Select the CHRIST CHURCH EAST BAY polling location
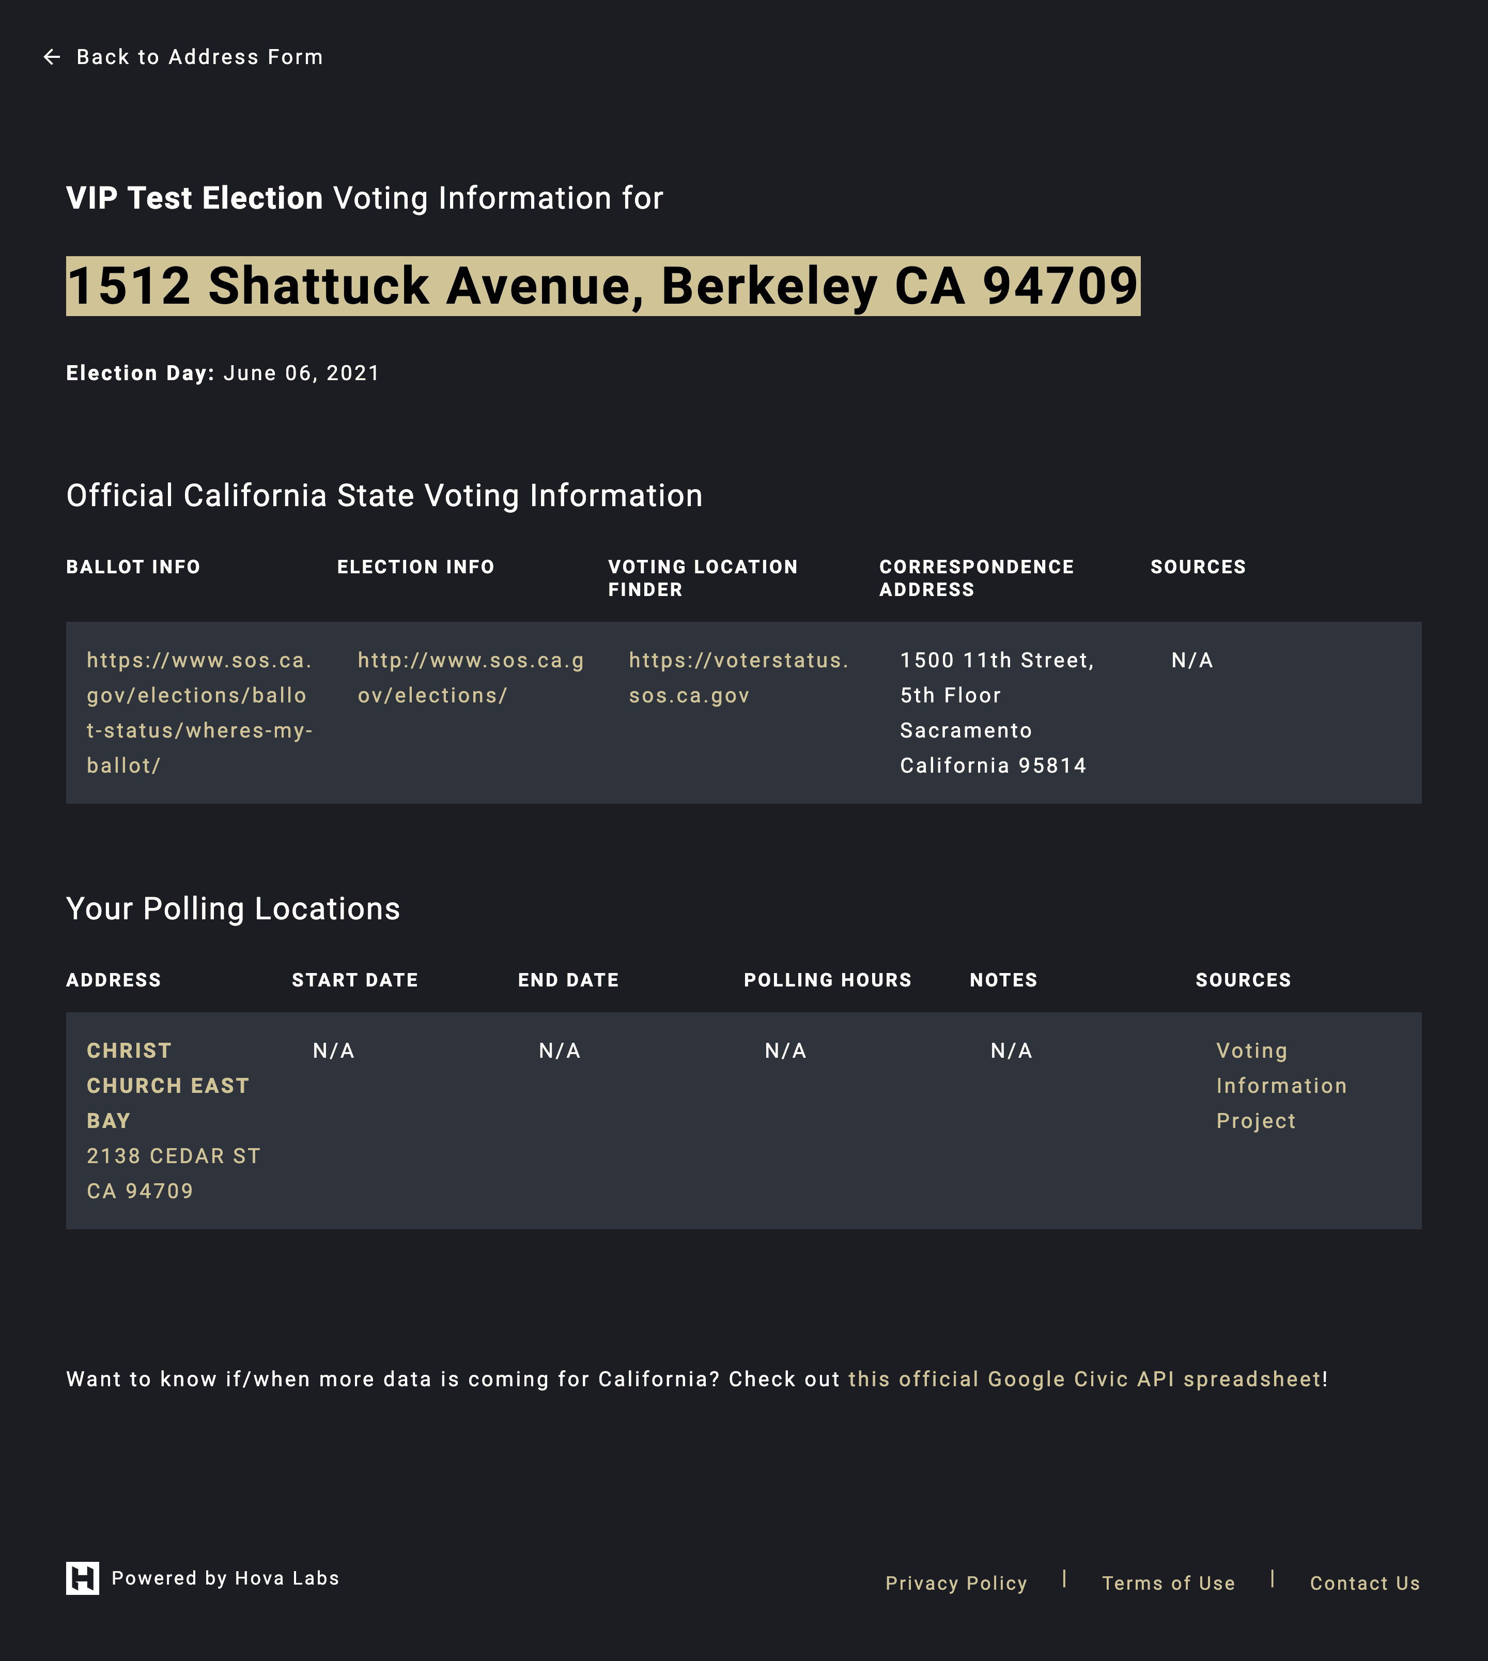1488x1661 pixels. pos(167,1085)
